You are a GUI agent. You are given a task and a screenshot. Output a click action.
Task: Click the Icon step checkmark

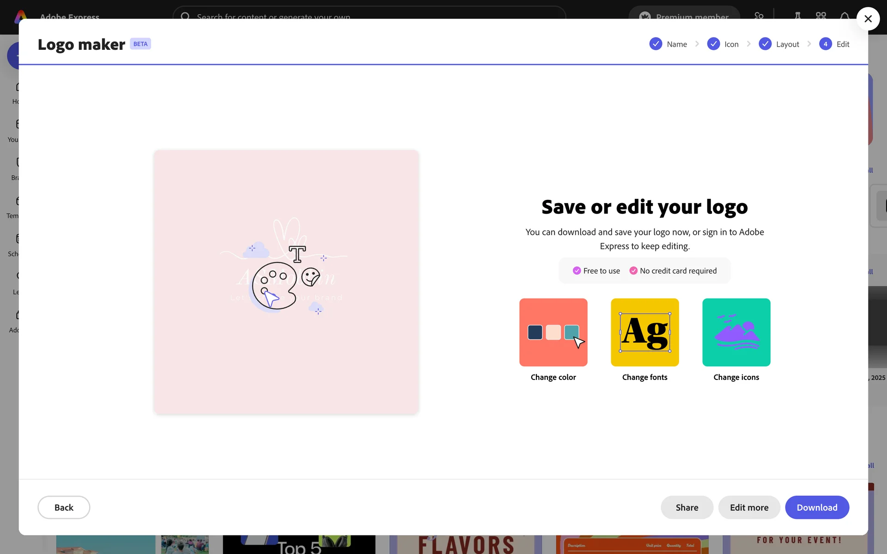tap(713, 44)
